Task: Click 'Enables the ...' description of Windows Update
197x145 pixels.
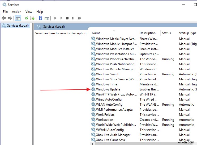Action: [x=149, y=89]
